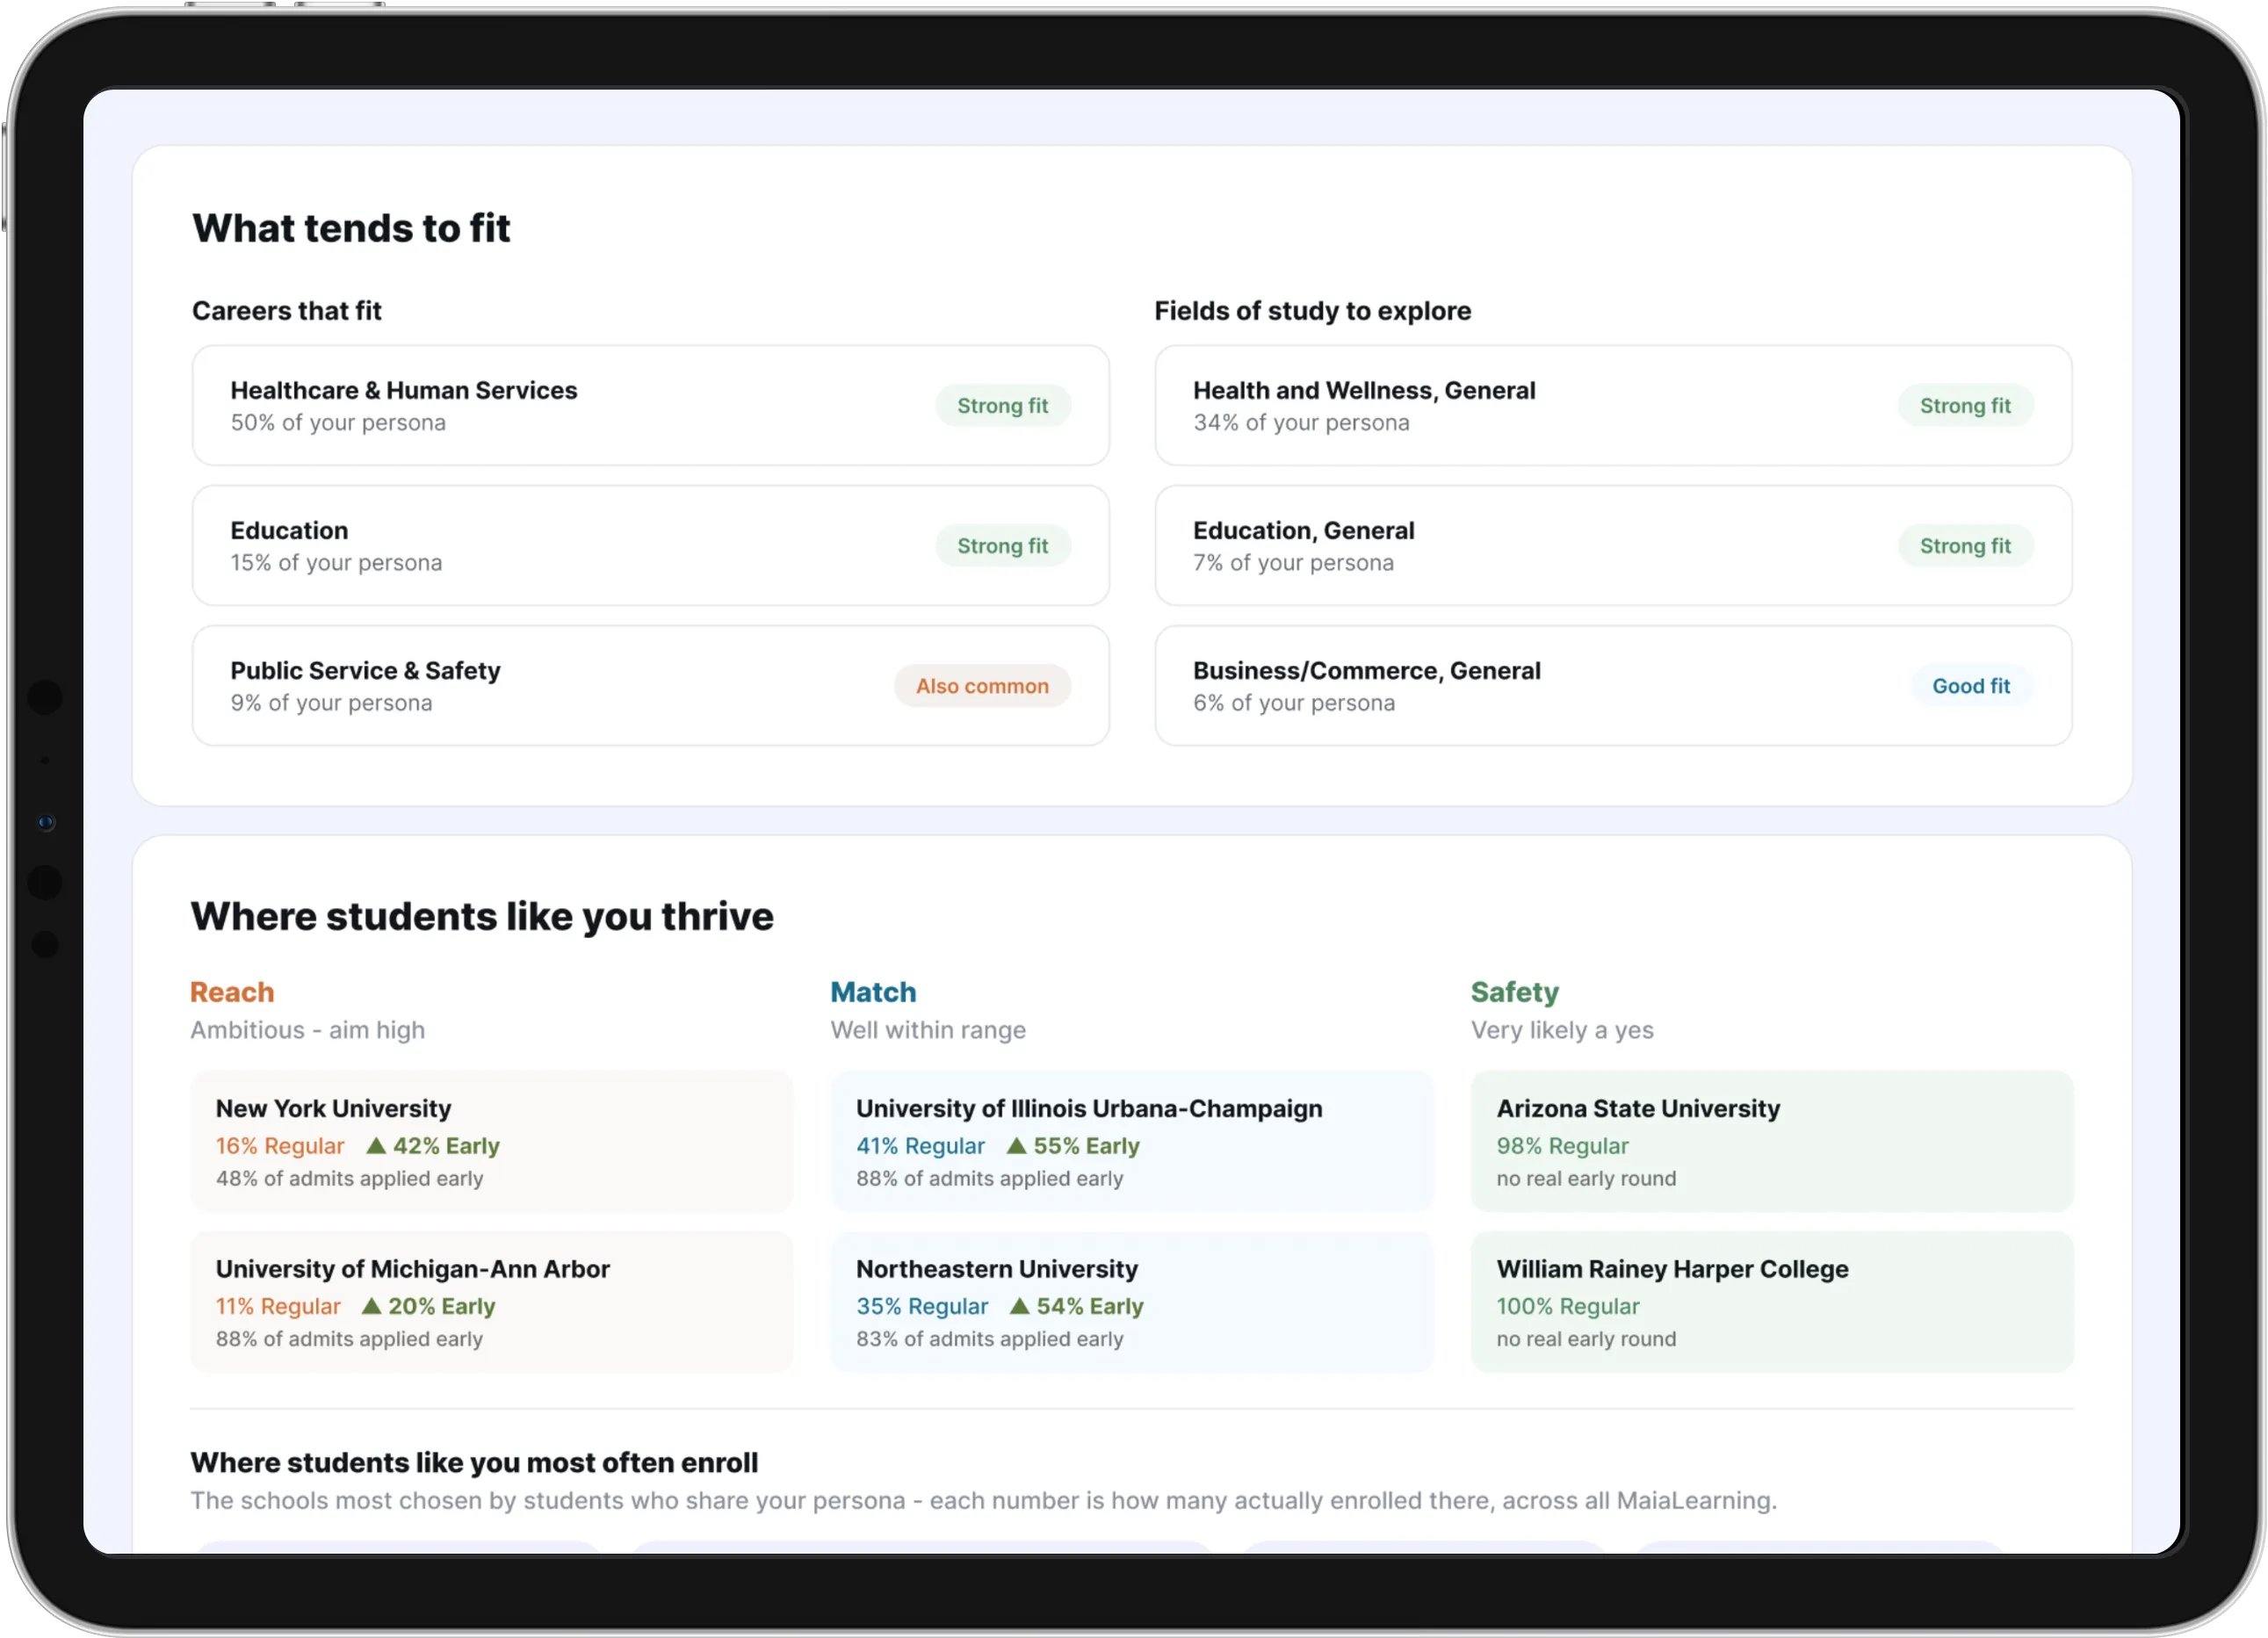Click the up-triangle icon beside 42% Early
The height and width of the screenshot is (1638, 2268).
(x=376, y=1145)
